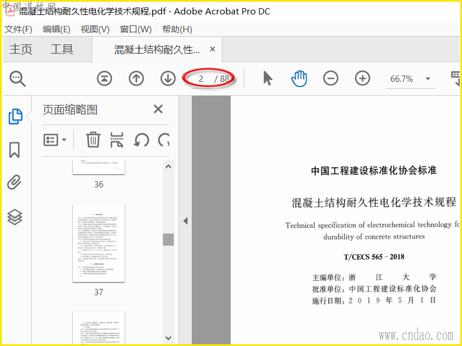
Task: Open the 视图(V) menu
Action: 95,29
